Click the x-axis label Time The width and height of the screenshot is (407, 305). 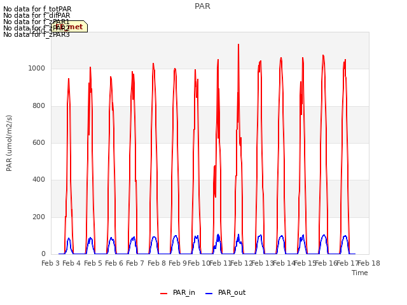(x=360, y=273)
